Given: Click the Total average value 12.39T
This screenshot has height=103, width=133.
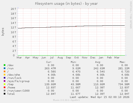Looking at the screenshot, I should 100,94.
